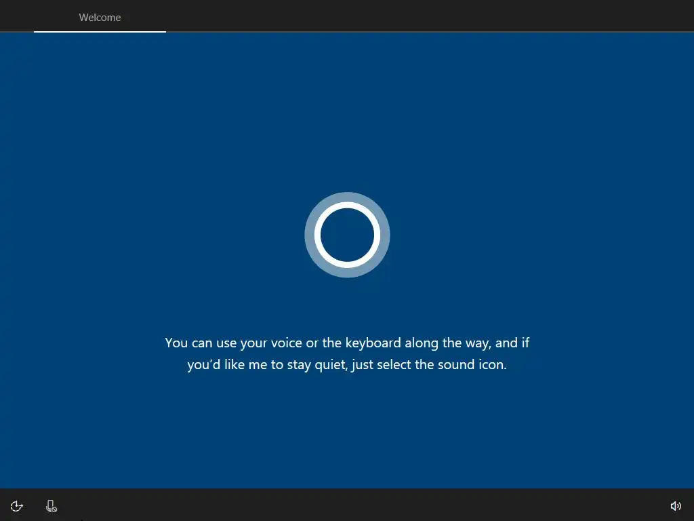694x521 pixels.
Task: Open the Ease of Access icon
Action: click(x=17, y=506)
